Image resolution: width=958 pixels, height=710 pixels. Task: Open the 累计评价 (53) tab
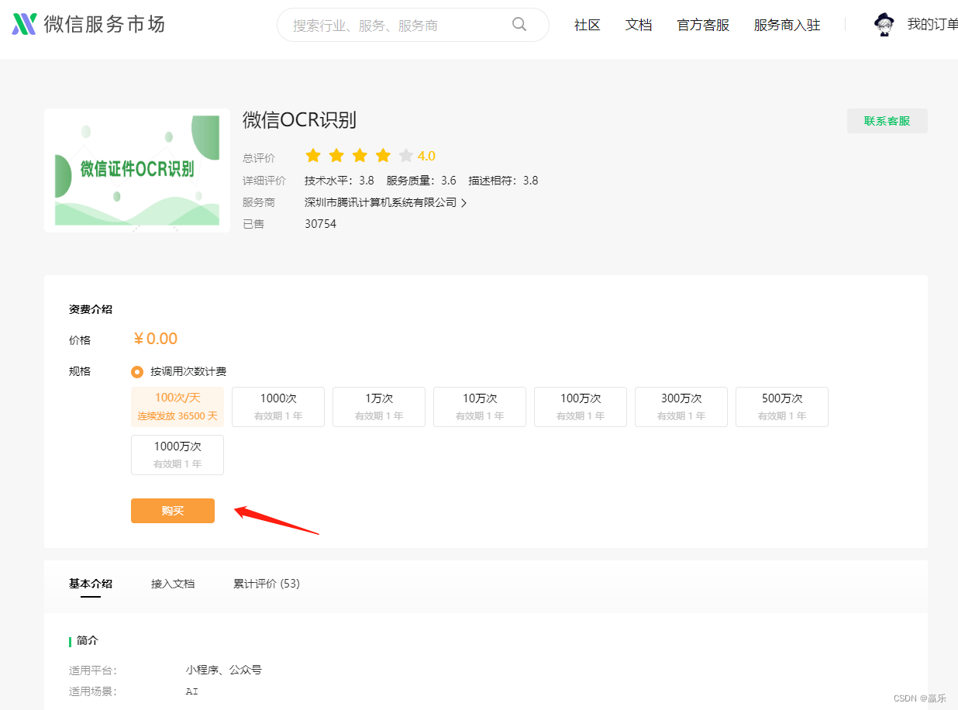[x=267, y=584]
